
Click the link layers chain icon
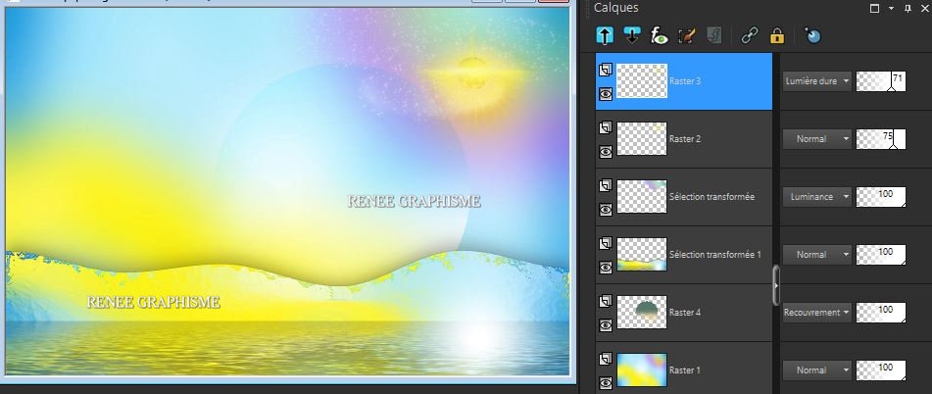tap(750, 35)
